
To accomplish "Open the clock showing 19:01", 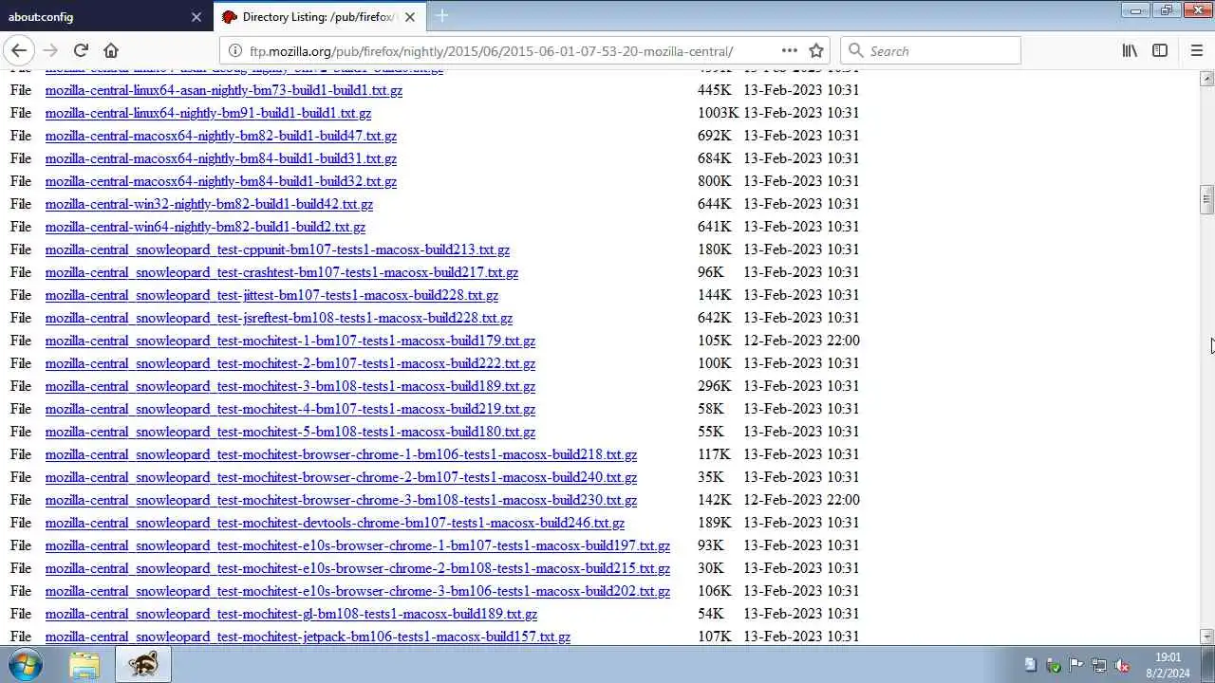I will click(x=1168, y=665).
